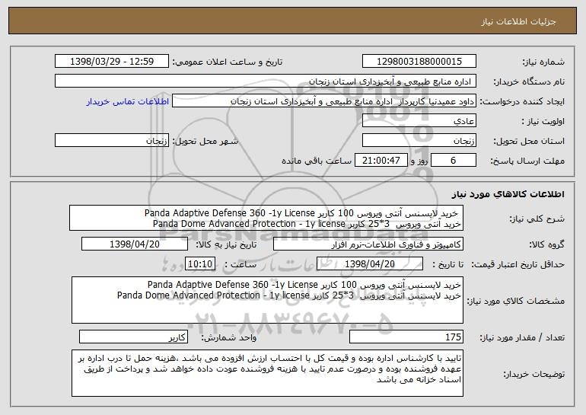The height and width of the screenshot is (415, 586).
Task: Click the شرح کلی نیاز text box
Action: point(266,218)
